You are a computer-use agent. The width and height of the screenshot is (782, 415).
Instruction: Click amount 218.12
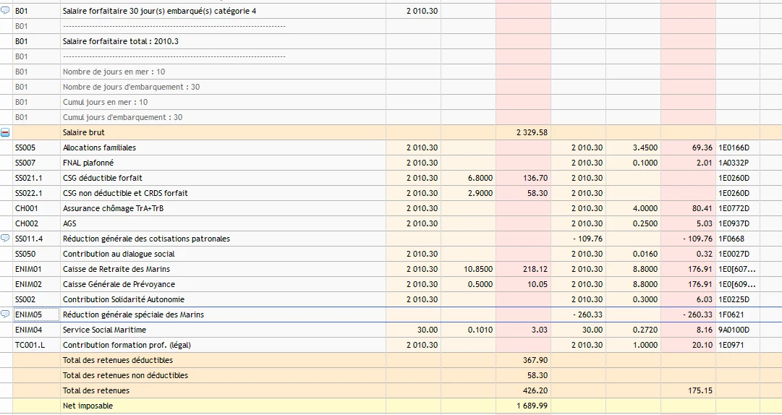pyautogui.click(x=535, y=269)
